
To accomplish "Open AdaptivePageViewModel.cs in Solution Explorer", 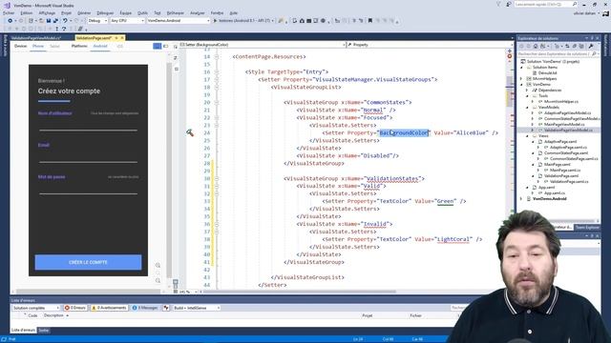I will point(567,113).
